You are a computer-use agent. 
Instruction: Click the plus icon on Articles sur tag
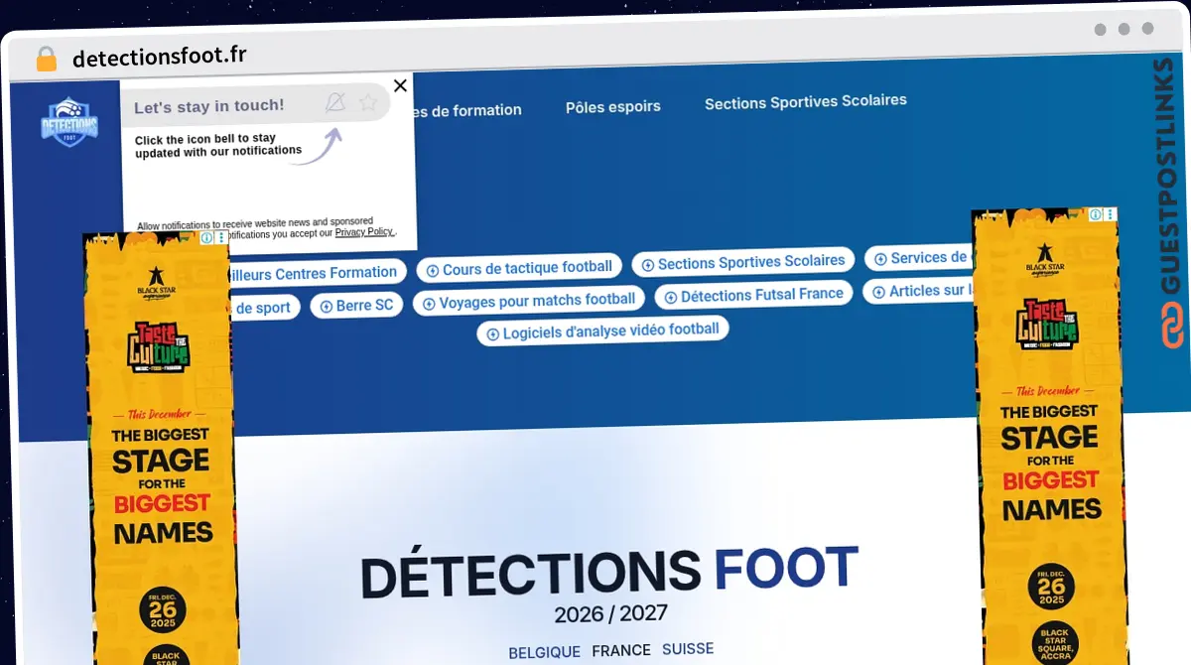click(x=879, y=292)
